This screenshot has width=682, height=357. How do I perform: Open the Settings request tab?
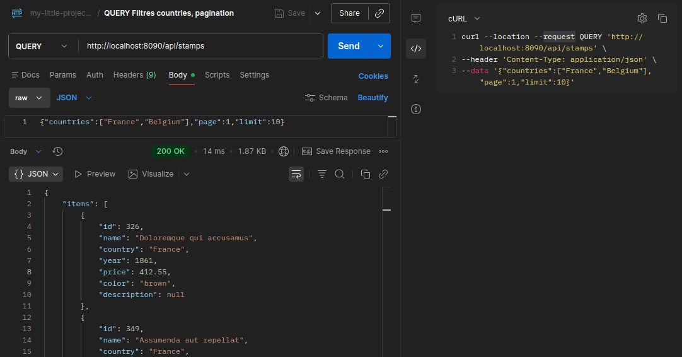click(x=255, y=75)
